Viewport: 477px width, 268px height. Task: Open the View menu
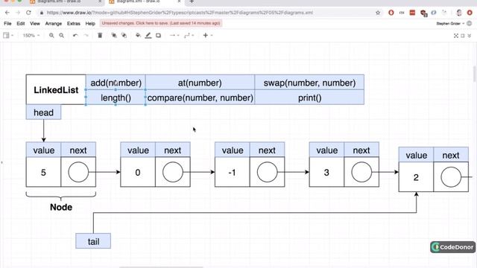click(x=35, y=23)
